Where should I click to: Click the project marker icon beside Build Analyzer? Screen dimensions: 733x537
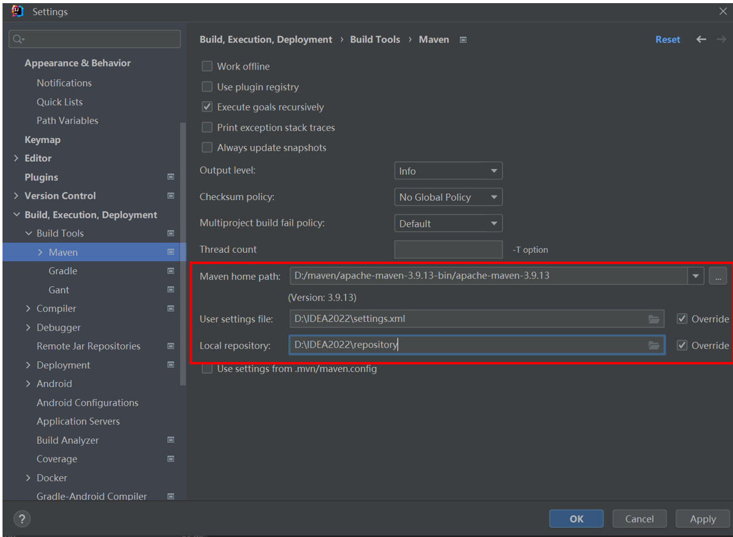(171, 440)
